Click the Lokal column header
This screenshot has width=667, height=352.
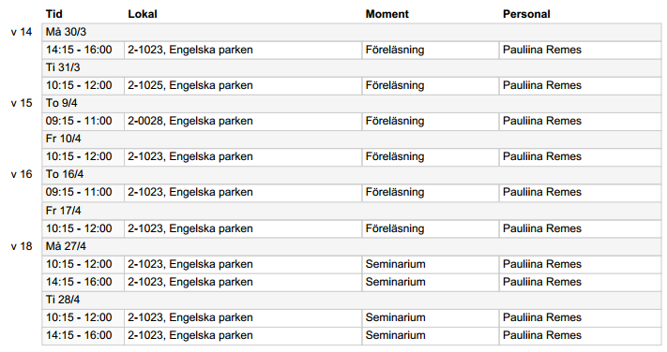click(x=143, y=14)
